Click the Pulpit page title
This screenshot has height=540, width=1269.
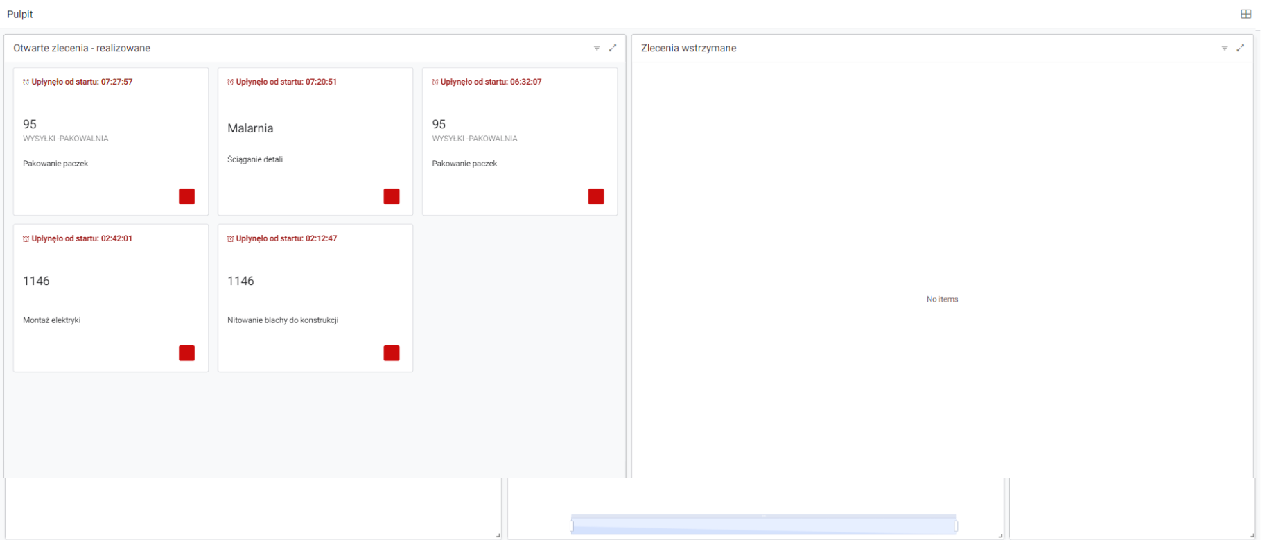[20, 14]
